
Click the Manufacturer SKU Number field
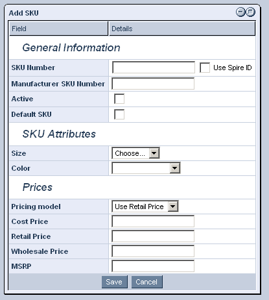[153, 84]
